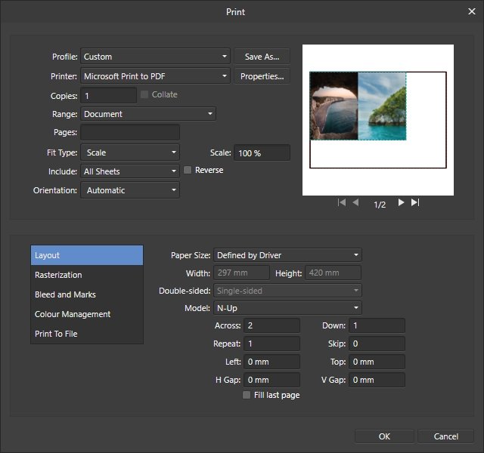Jump to last preview page
The image size is (484, 453).
coord(415,202)
